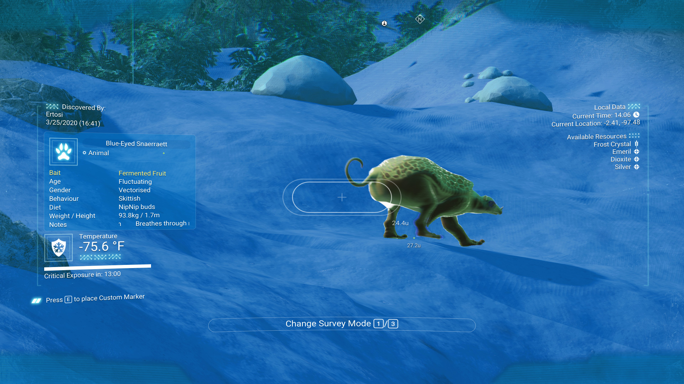The height and width of the screenshot is (384, 684).
Task: Click the Frost Crystal resource label
Action: coord(612,144)
